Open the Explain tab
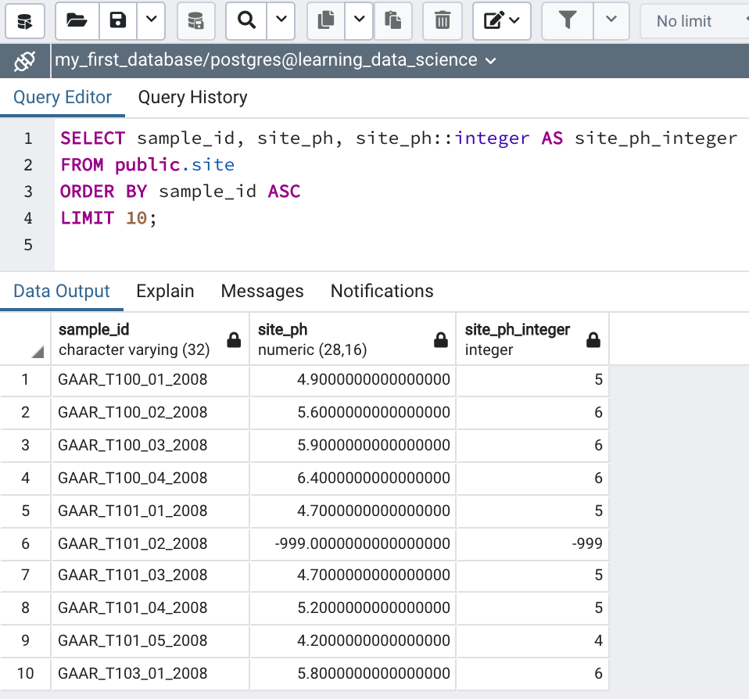The width and height of the screenshot is (749, 699). pos(165,292)
